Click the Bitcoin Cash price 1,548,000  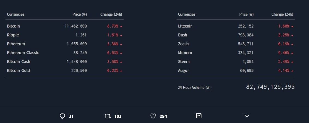pos(77,62)
